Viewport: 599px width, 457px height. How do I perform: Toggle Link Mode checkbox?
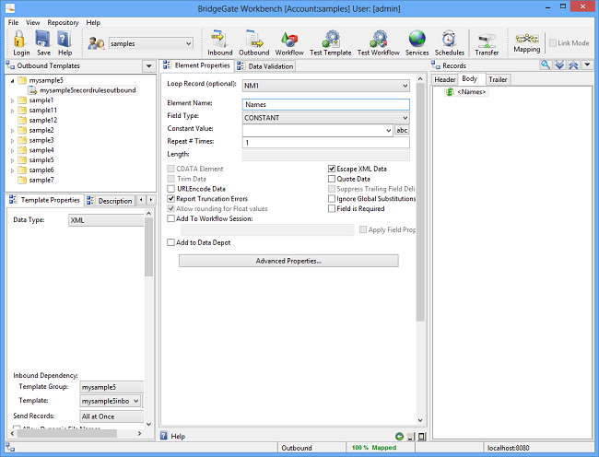(x=552, y=43)
